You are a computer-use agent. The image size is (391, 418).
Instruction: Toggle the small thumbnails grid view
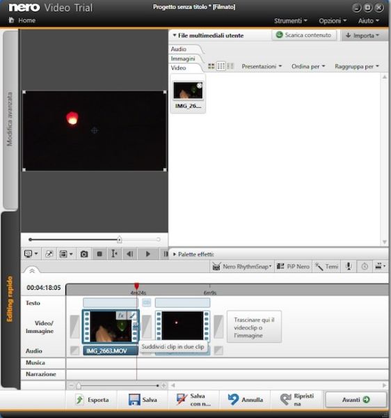point(221,66)
